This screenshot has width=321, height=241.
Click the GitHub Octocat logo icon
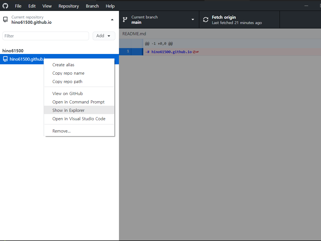pos(5,6)
